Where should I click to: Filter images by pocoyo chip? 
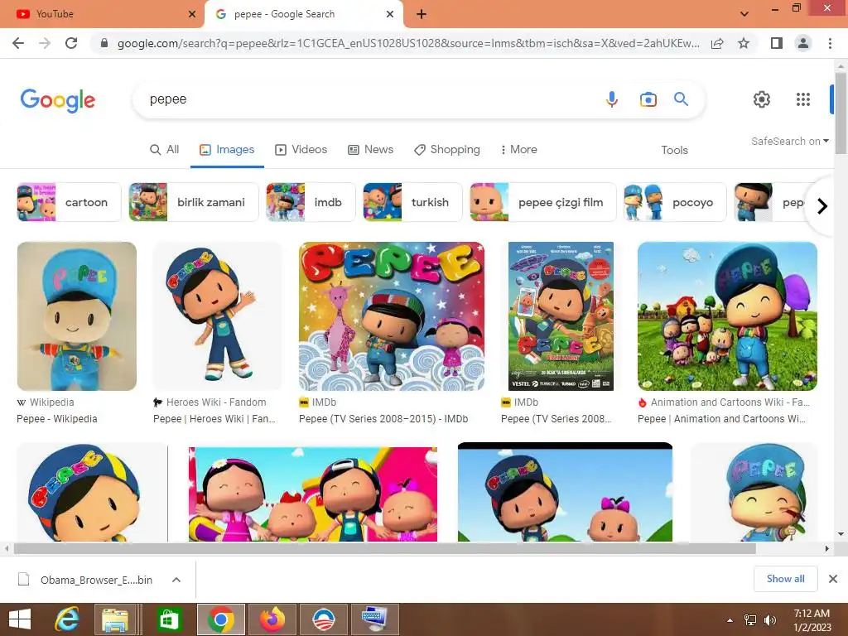(x=675, y=202)
